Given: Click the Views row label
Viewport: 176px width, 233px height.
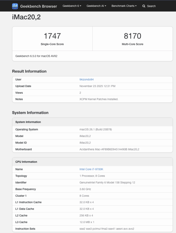Looking at the screenshot, I should click(x=19, y=93).
